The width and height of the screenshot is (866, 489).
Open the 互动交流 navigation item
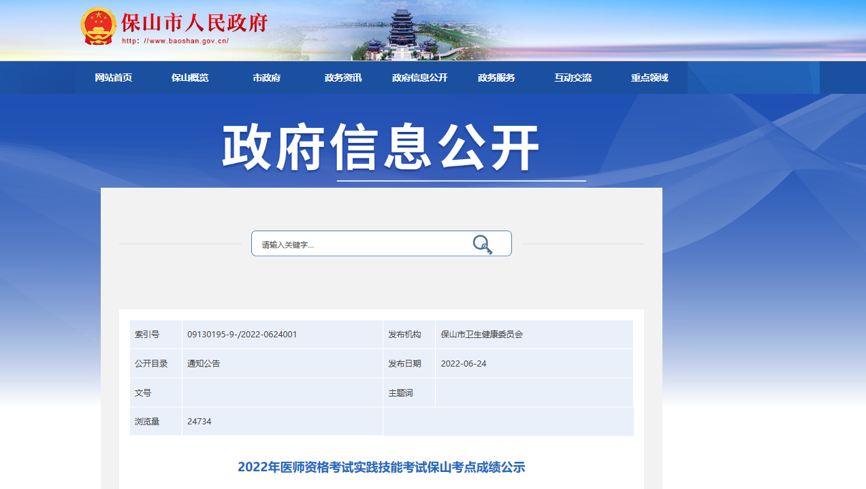click(573, 78)
